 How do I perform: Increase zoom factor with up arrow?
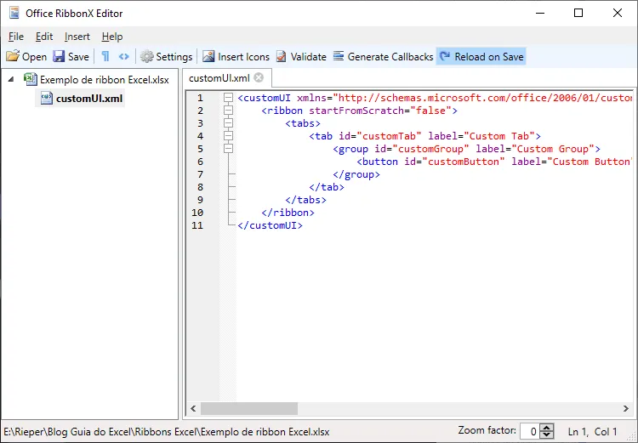tap(548, 427)
